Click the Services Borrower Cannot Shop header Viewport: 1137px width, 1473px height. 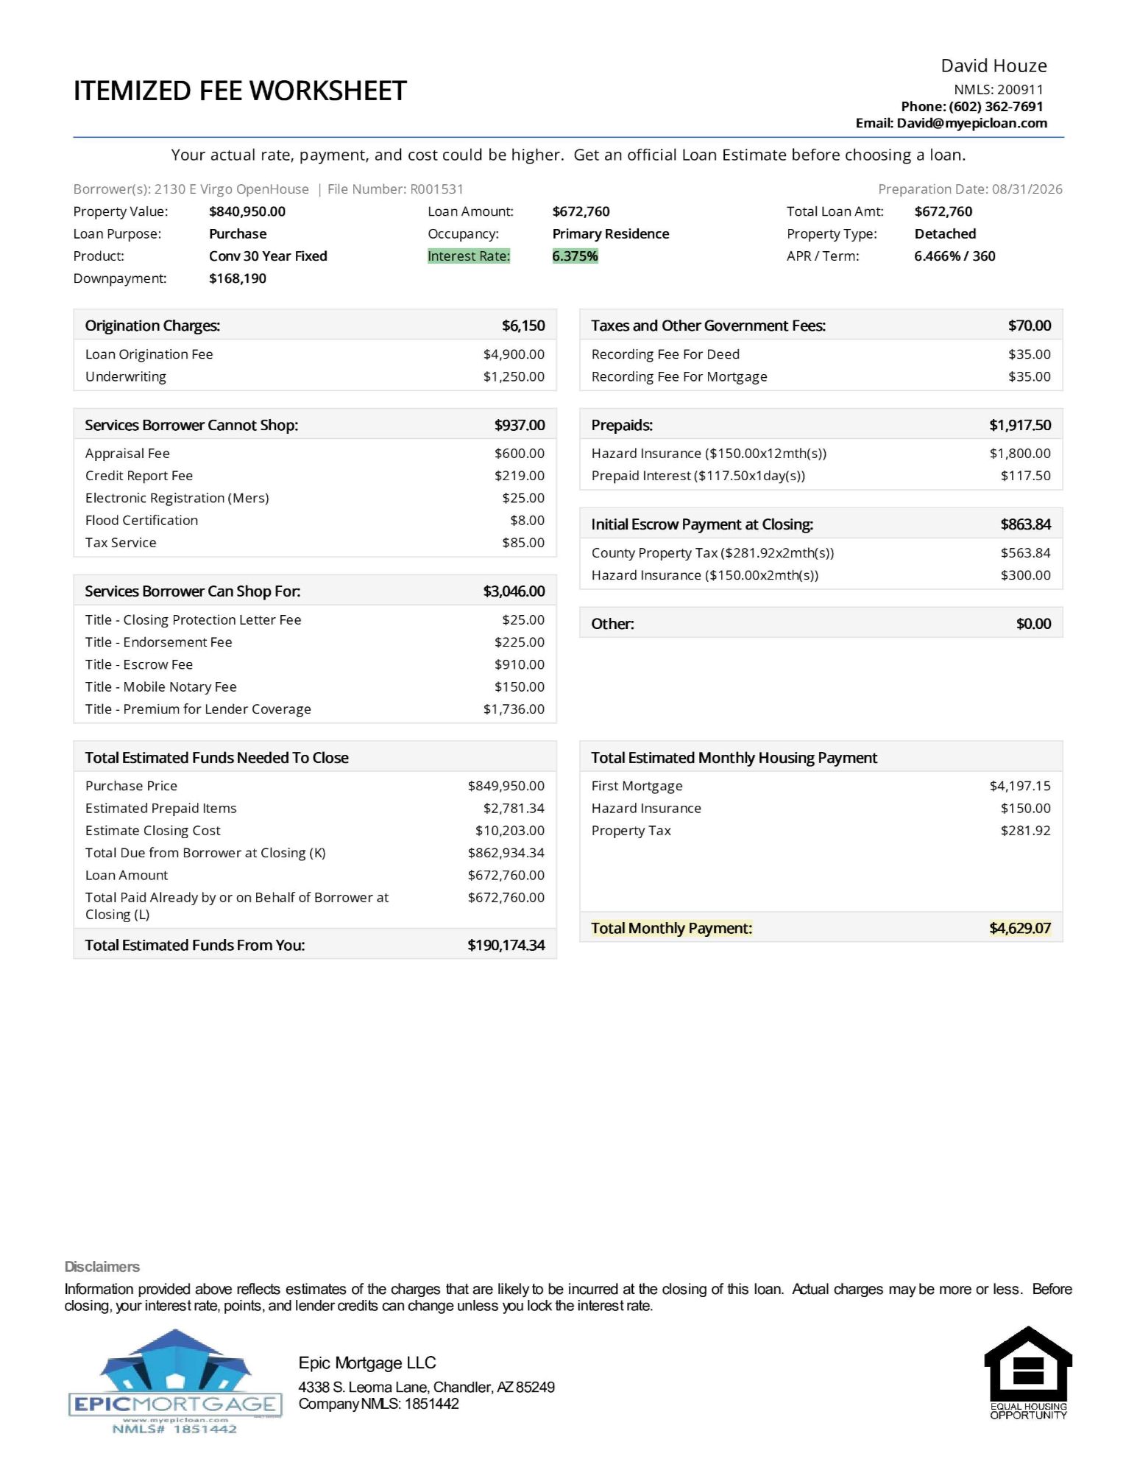tap(315, 425)
